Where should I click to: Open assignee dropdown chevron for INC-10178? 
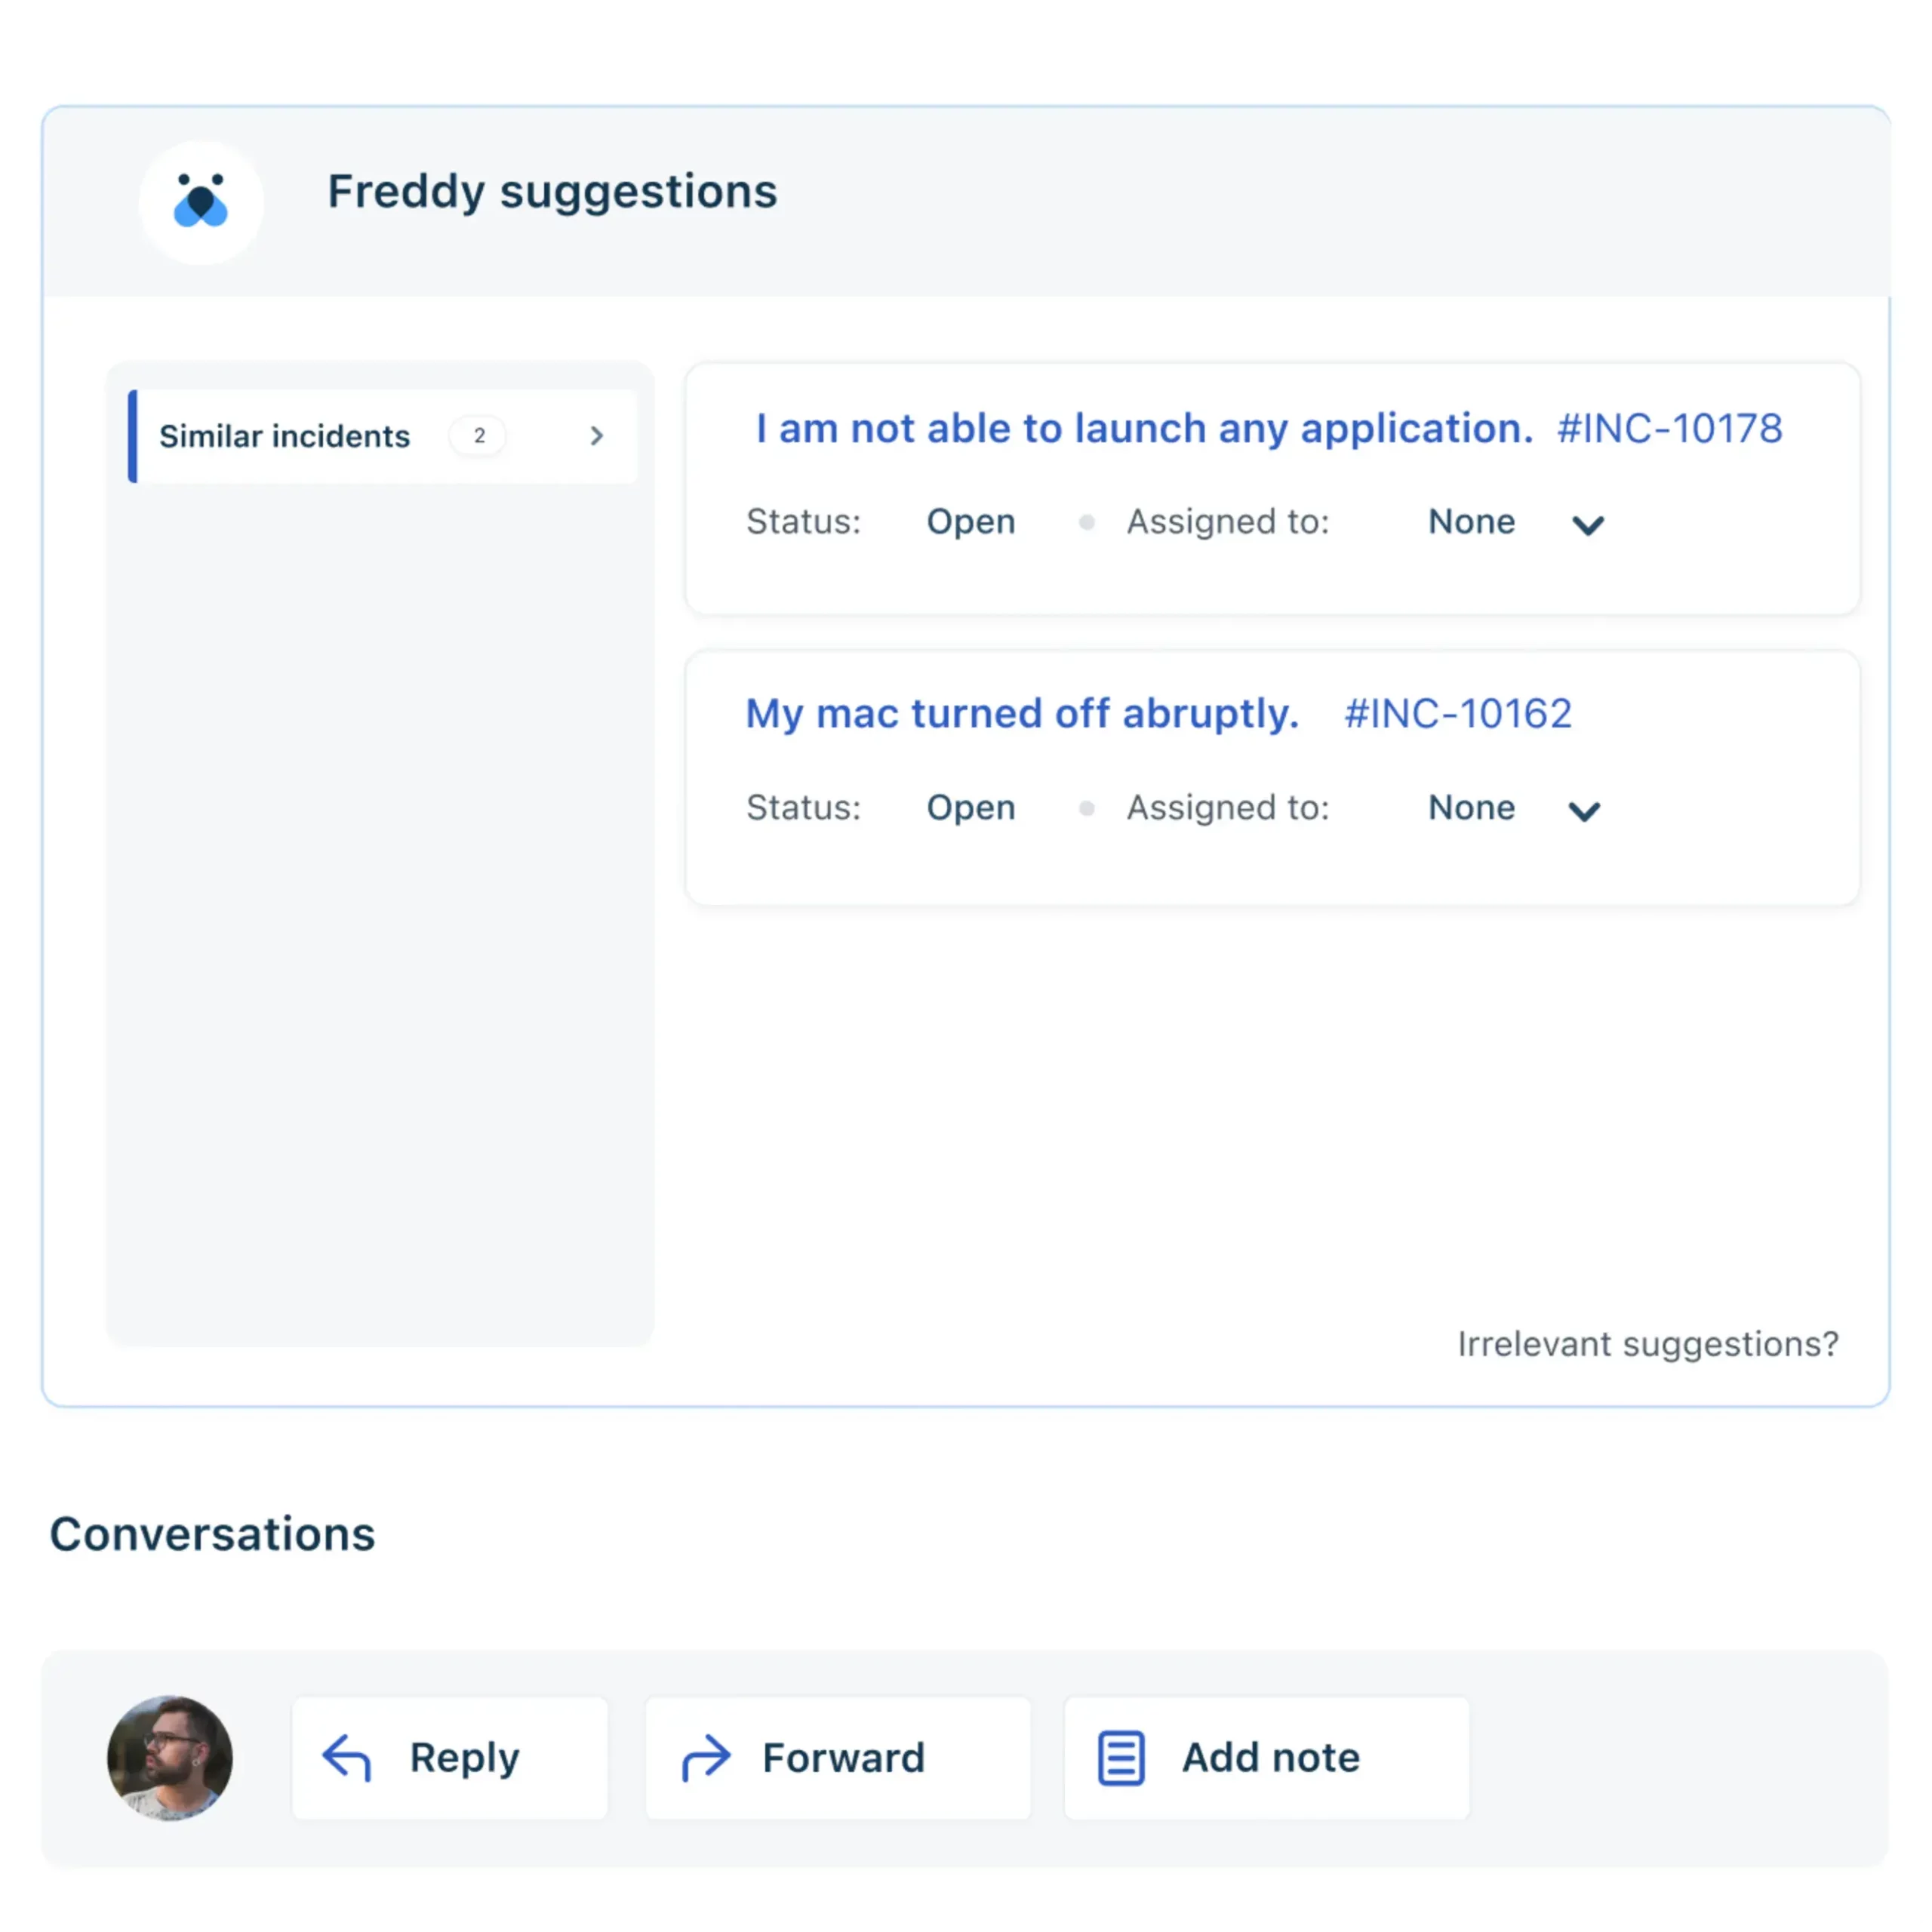(x=1588, y=525)
